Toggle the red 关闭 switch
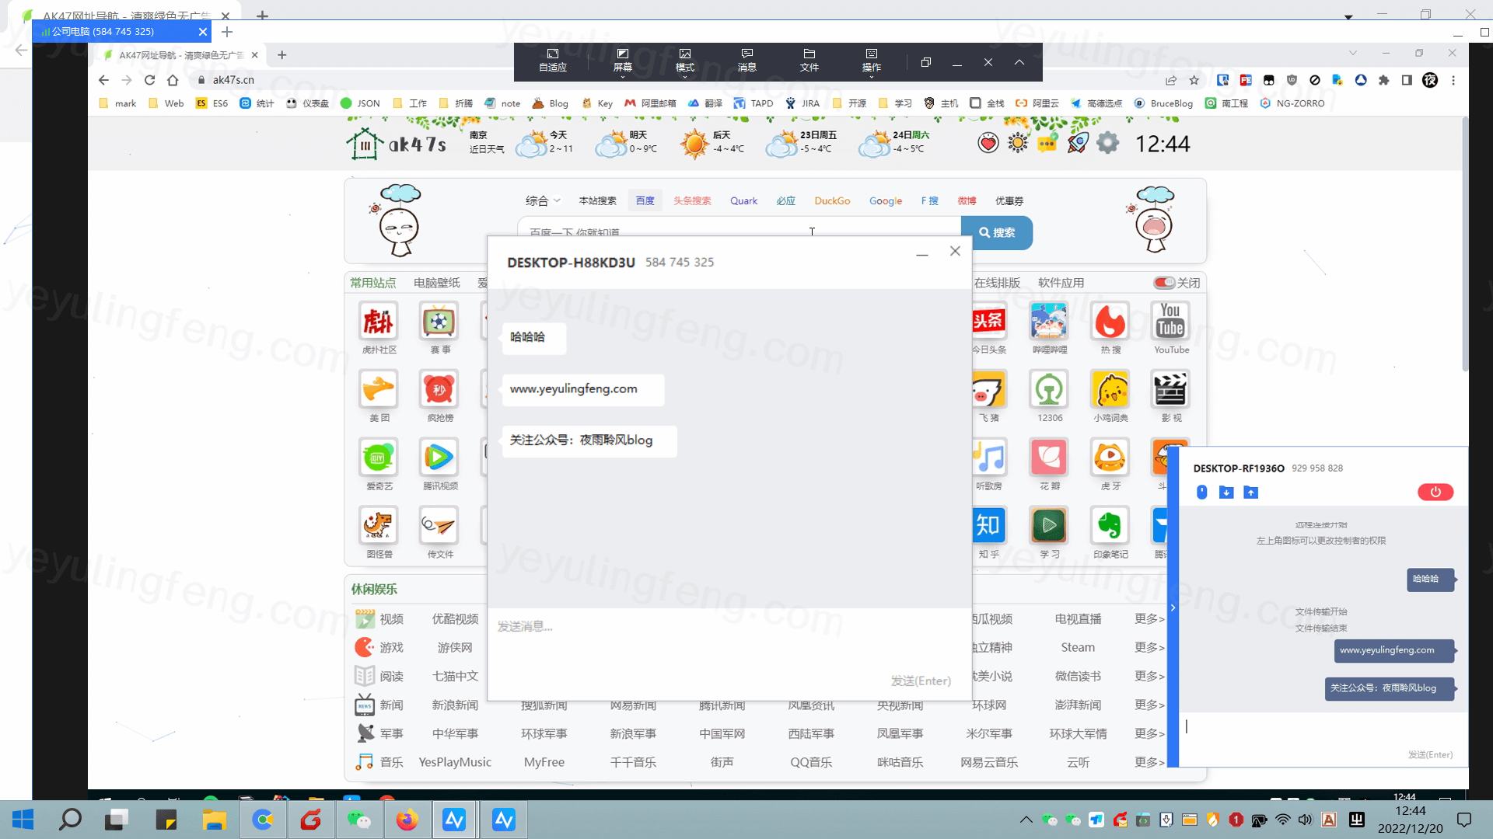 1164,283
